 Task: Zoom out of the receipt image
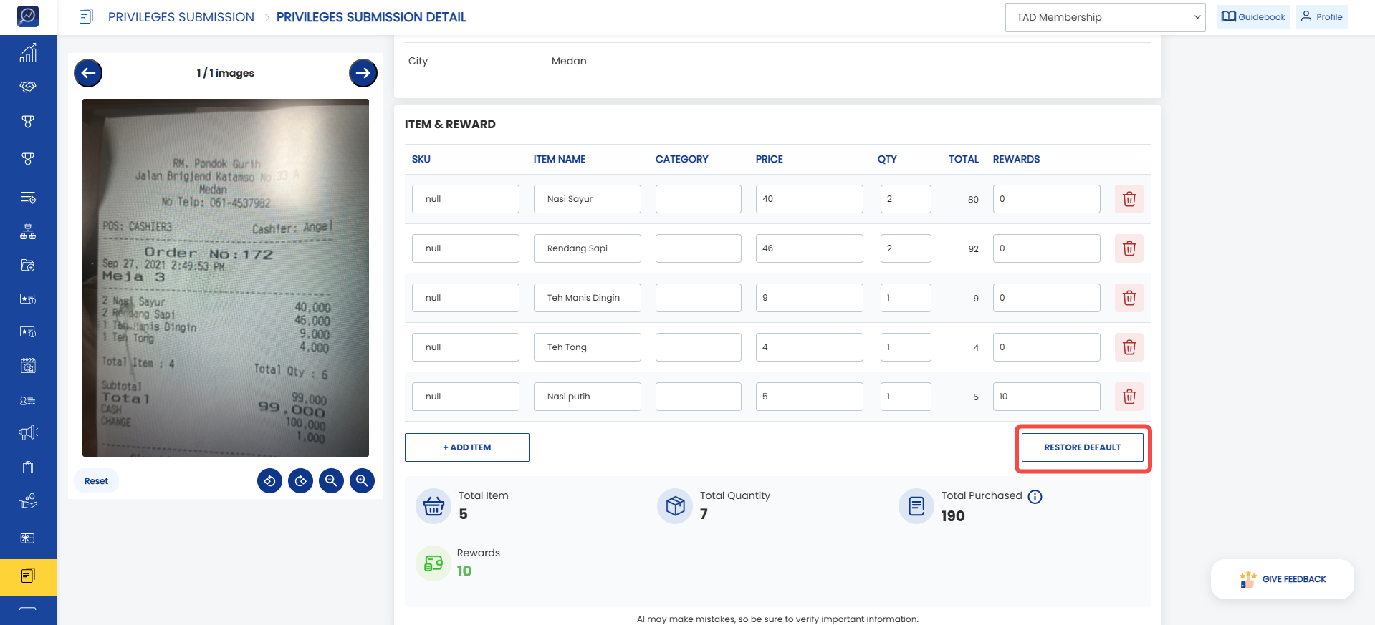coord(331,481)
